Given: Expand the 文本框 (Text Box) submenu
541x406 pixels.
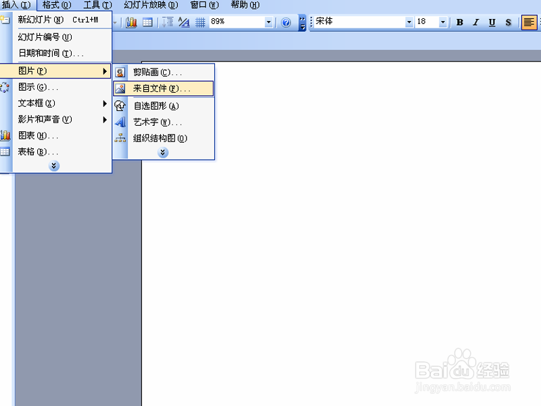Looking at the screenshot, I should point(56,104).
